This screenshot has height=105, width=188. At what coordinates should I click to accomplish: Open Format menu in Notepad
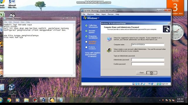click(x=16, y=22)
